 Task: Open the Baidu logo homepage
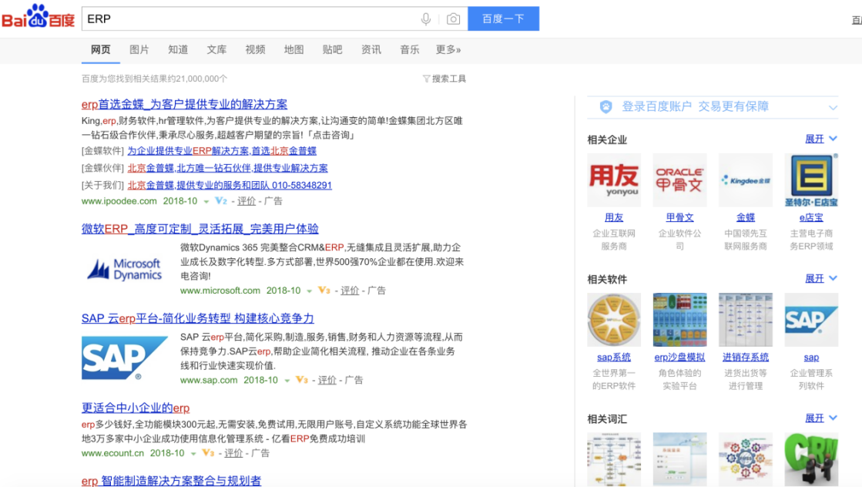pyautogui.click(x=38, y=16)
